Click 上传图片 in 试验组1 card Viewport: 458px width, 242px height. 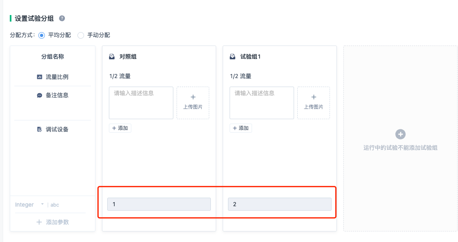[314, 102]
